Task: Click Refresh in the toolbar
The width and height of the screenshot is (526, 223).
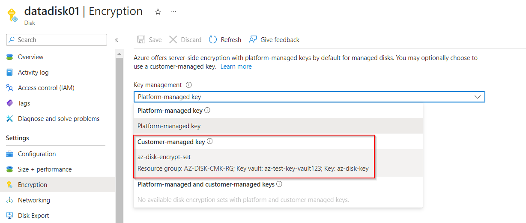Action: tap(225, 40)
